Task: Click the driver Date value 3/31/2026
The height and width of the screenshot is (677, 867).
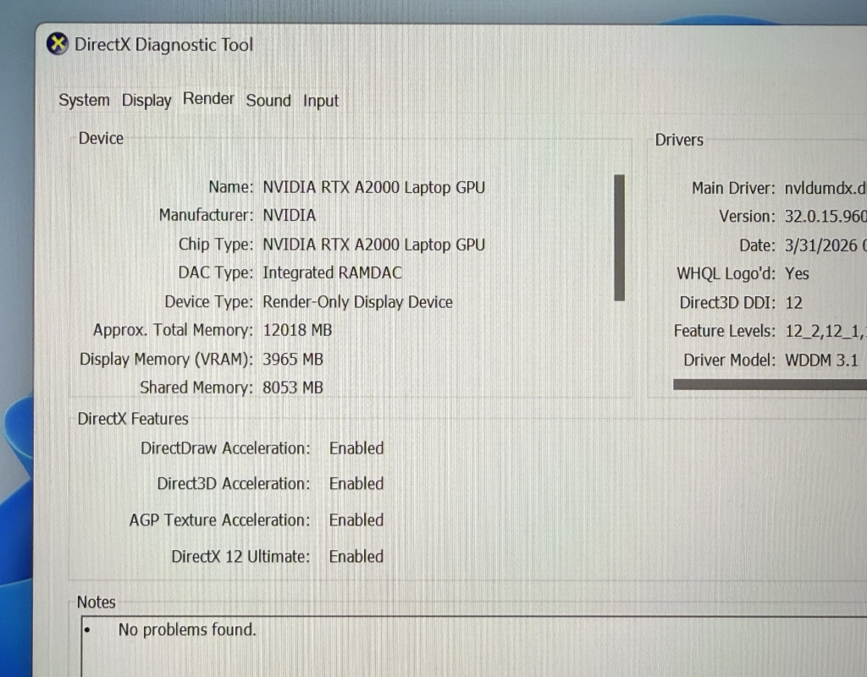Action: tap(826, 245)
